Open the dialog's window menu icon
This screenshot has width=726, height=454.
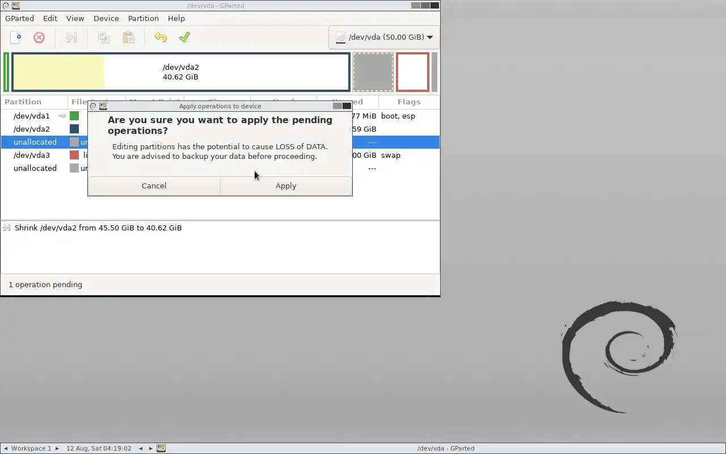(x=94, y=106)
